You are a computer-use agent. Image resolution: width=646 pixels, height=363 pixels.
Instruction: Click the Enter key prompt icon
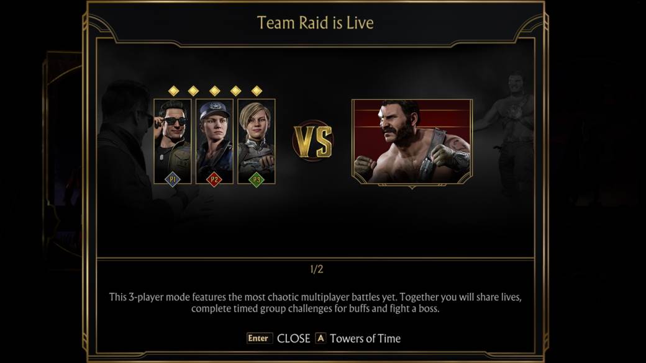coord(259,338)
